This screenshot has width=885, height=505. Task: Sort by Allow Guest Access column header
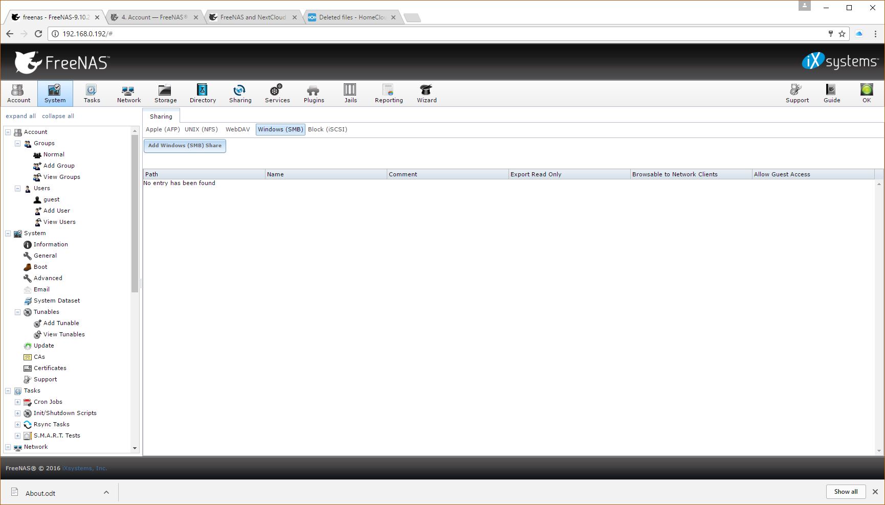coord(813,174)
